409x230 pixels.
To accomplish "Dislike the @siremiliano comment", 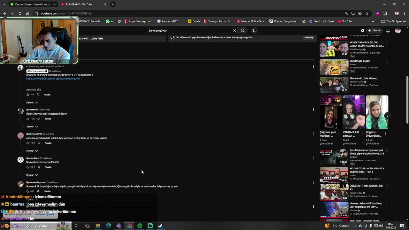I will (39, 167).
